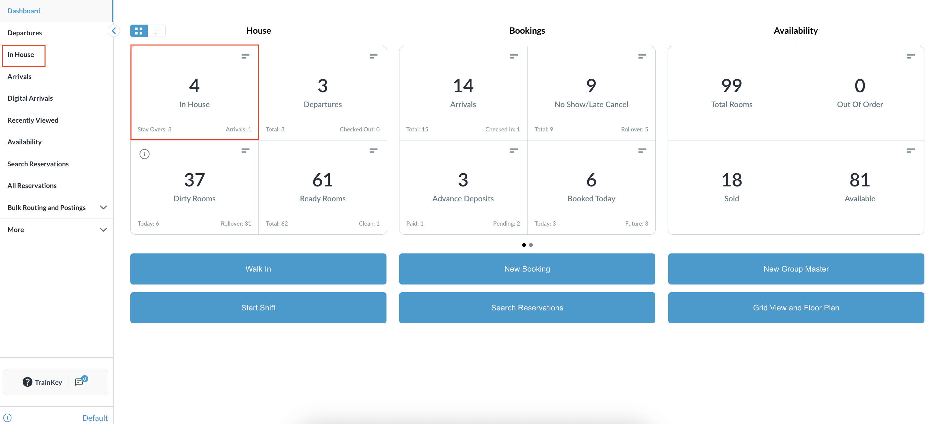Go to Search Reservations sidebar item

click(x=38, y=164)
